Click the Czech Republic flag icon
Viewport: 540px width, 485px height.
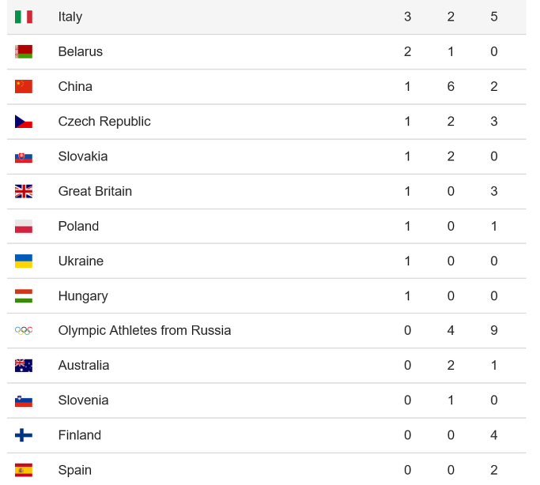pos(24,122)
